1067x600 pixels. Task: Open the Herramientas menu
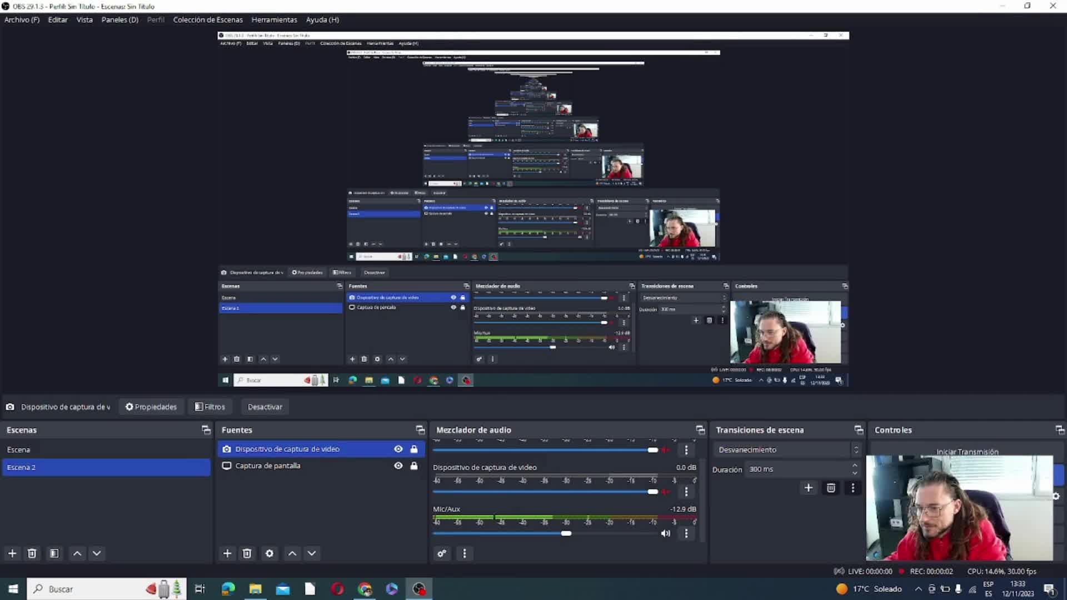coord(274,19)
